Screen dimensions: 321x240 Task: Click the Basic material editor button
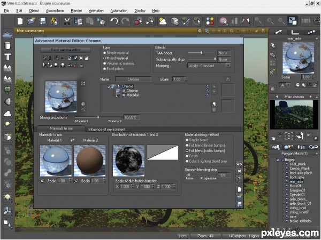tap(65, 50)
